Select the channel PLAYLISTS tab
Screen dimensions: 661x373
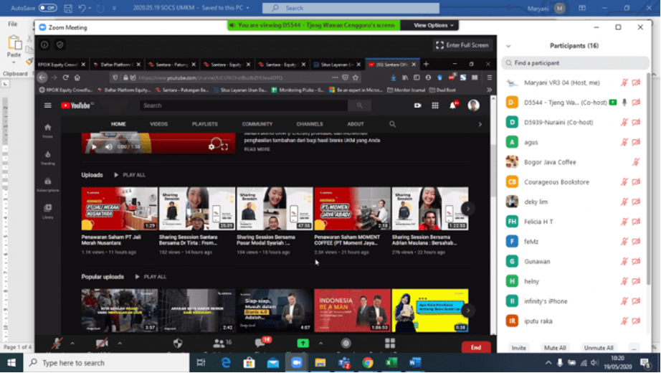coord(205,124)
